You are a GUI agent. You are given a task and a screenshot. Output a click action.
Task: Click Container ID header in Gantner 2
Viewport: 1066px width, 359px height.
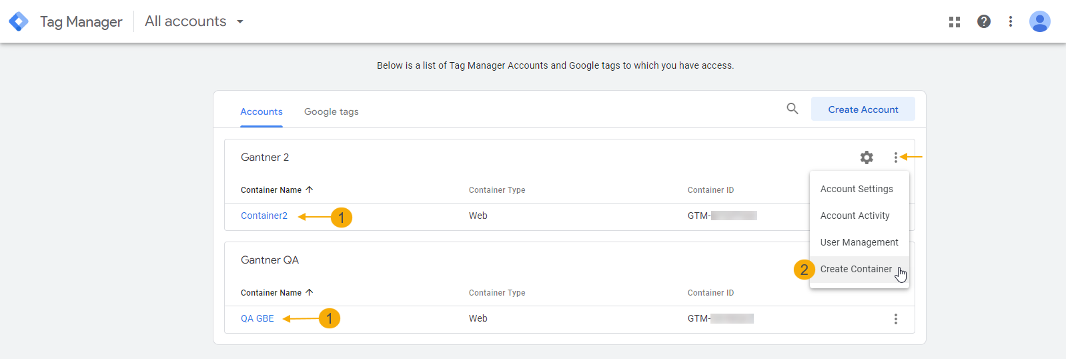click(710, 190)
